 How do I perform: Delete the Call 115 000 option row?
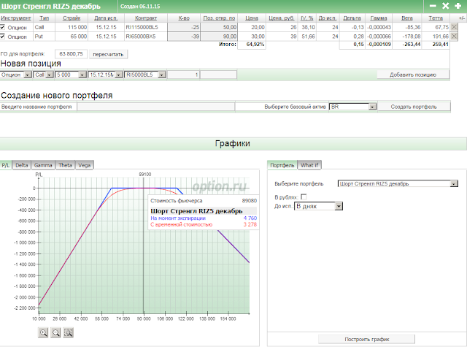coord(454,27)
